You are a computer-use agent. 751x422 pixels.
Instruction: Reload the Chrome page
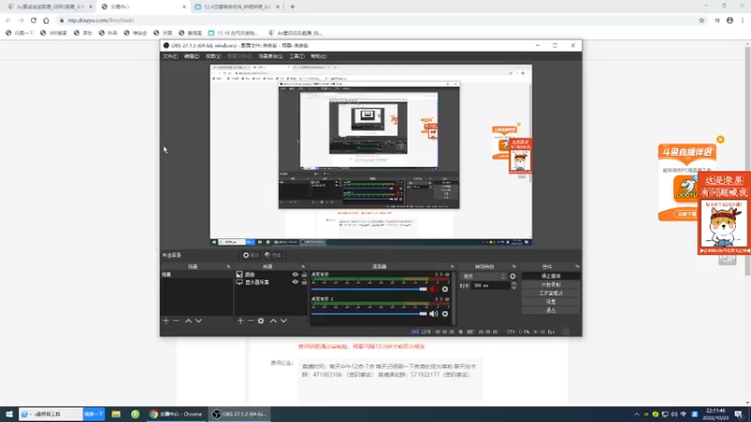coord(34,20)
